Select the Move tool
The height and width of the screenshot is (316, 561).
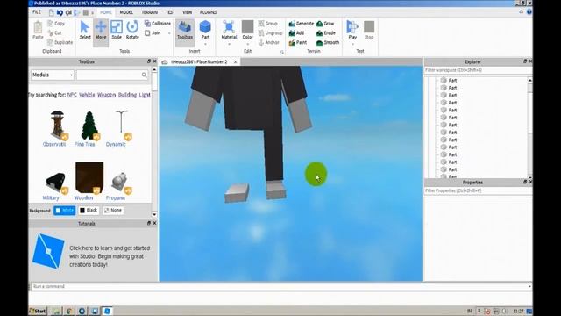pos(101,30)
